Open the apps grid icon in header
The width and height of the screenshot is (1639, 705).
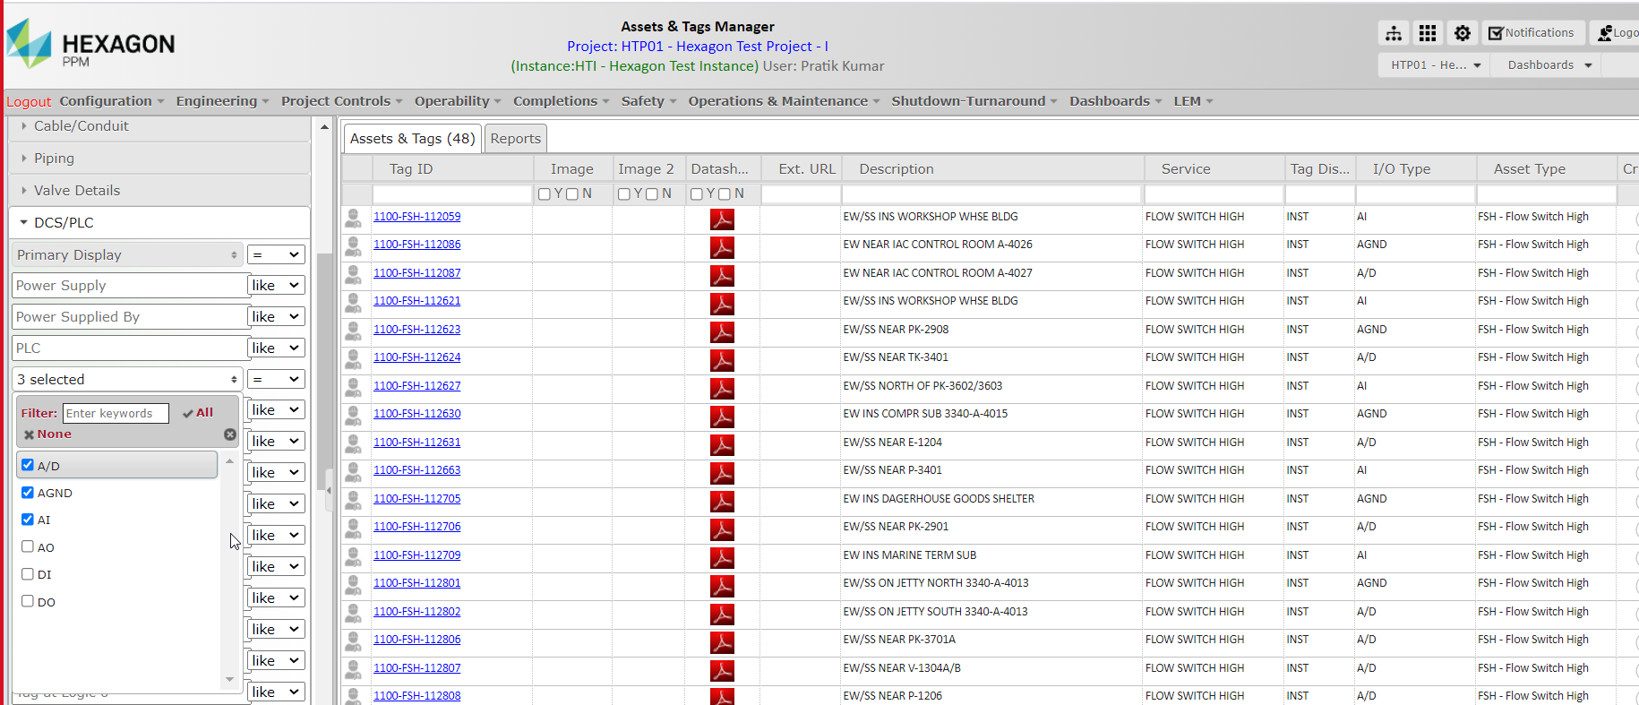coord(1428,33)
